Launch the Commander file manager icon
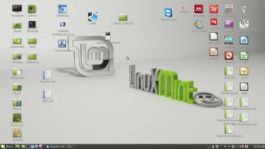The height and width of the screenshot is (149, 265). (x=62, y=43)
